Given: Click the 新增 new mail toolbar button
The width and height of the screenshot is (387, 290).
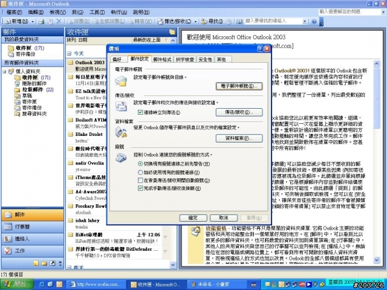Looking at the screenshot, I should [17, 22].
